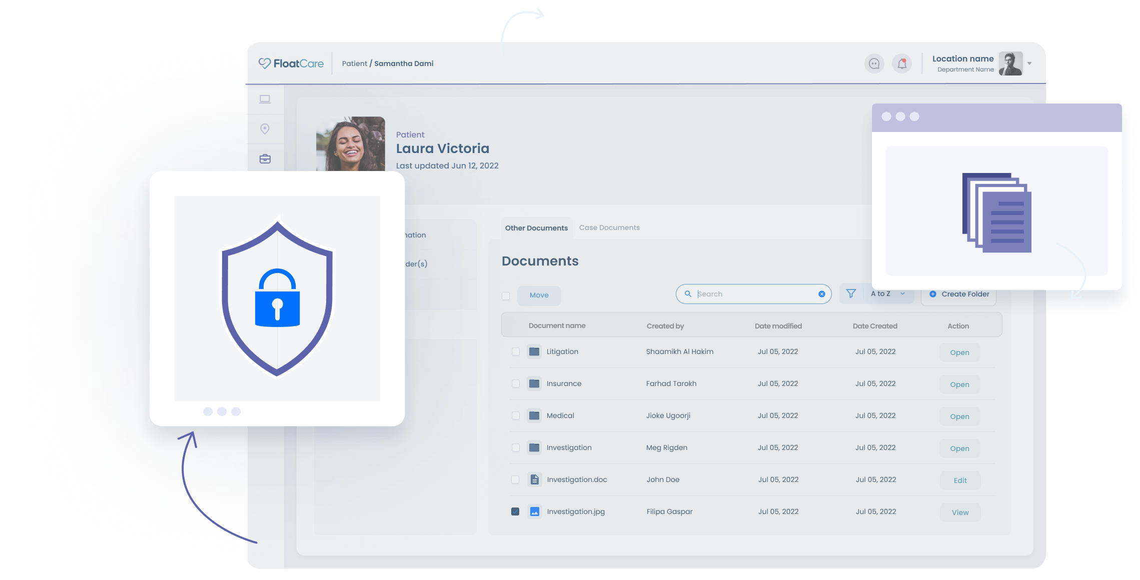Click the plus icon in Create Folder
Screen dimensions: 1140x580
932,294
